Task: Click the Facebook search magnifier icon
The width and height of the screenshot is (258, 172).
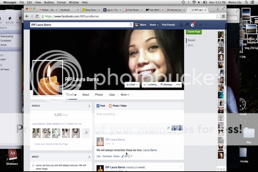Action: click(x=131, y=25)
